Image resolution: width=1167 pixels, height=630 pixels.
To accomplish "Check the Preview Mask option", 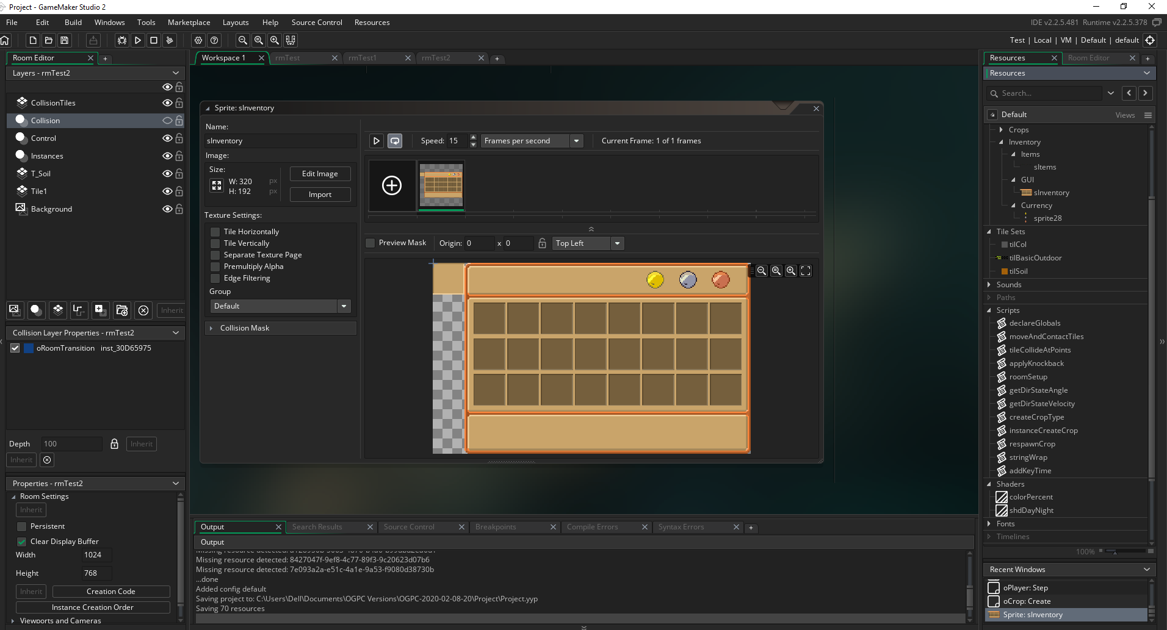I will [370, 243].
